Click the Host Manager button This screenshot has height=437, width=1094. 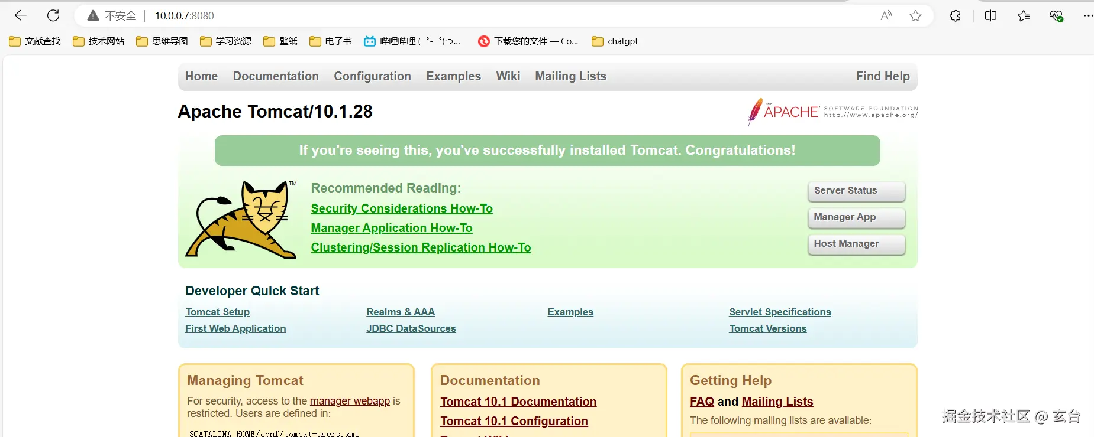tap(857, 244)
